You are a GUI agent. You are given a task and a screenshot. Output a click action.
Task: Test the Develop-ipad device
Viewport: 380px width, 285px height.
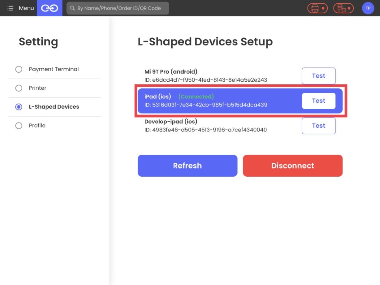tap(318, 126)
